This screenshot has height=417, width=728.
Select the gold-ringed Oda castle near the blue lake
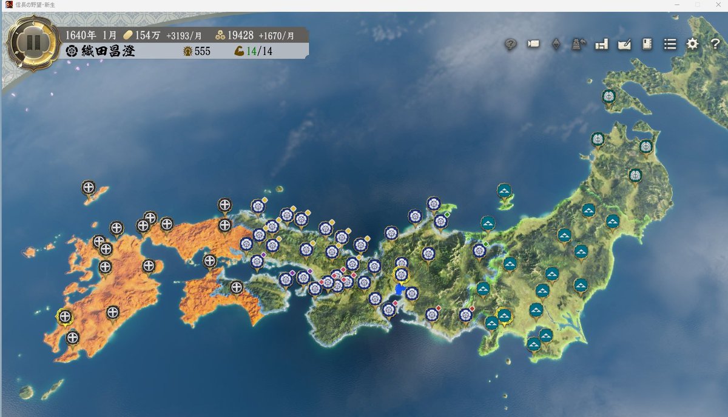[x=401, y=275]
